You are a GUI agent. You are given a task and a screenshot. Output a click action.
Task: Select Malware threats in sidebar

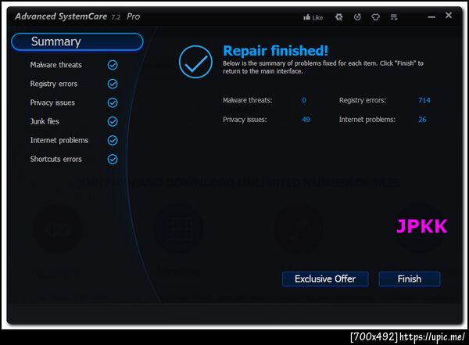pos(56,65)
